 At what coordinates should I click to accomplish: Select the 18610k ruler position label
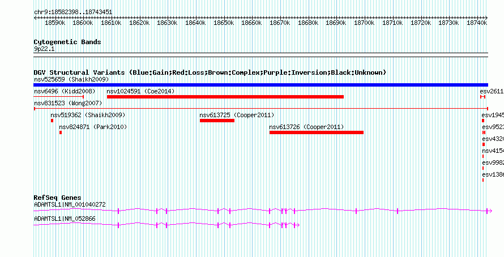(x=111, y=23)
